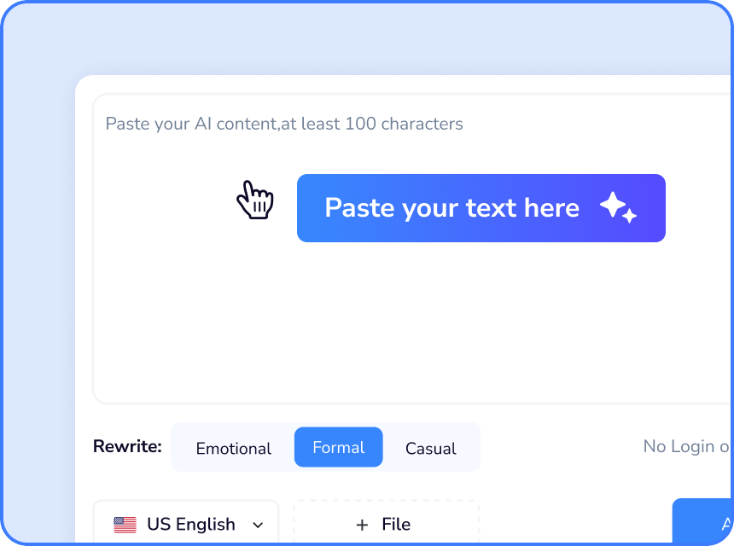The image size is (734, 546).
Task: Click the 'Rewrite:' label
Action: coord(127,446)
